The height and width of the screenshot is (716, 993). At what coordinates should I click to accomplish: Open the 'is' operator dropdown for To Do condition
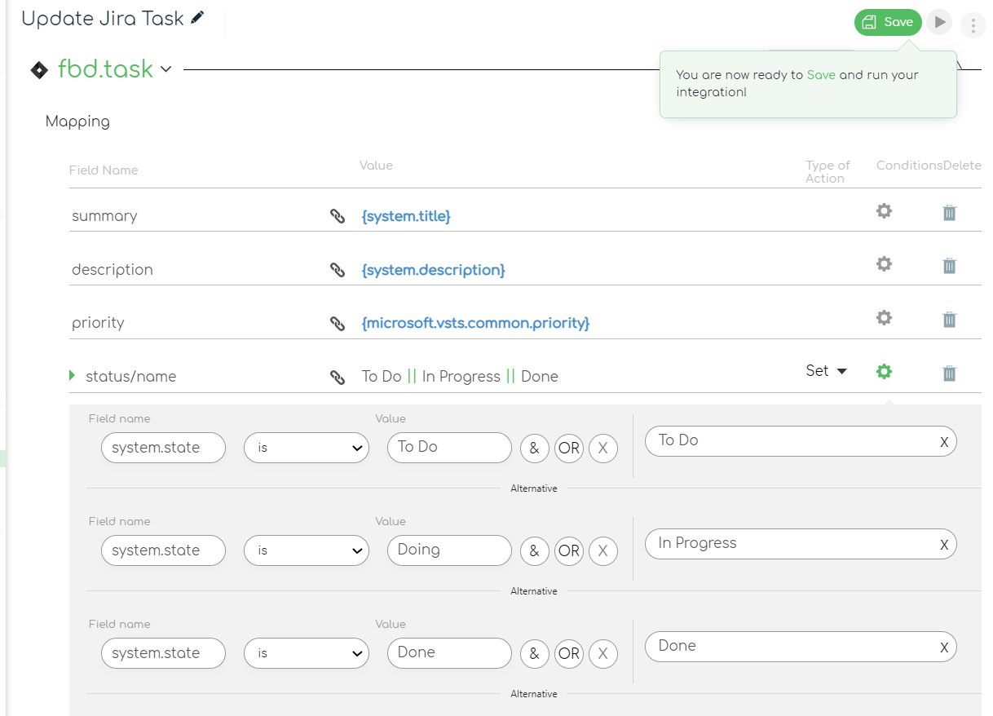tap(307, 448)
